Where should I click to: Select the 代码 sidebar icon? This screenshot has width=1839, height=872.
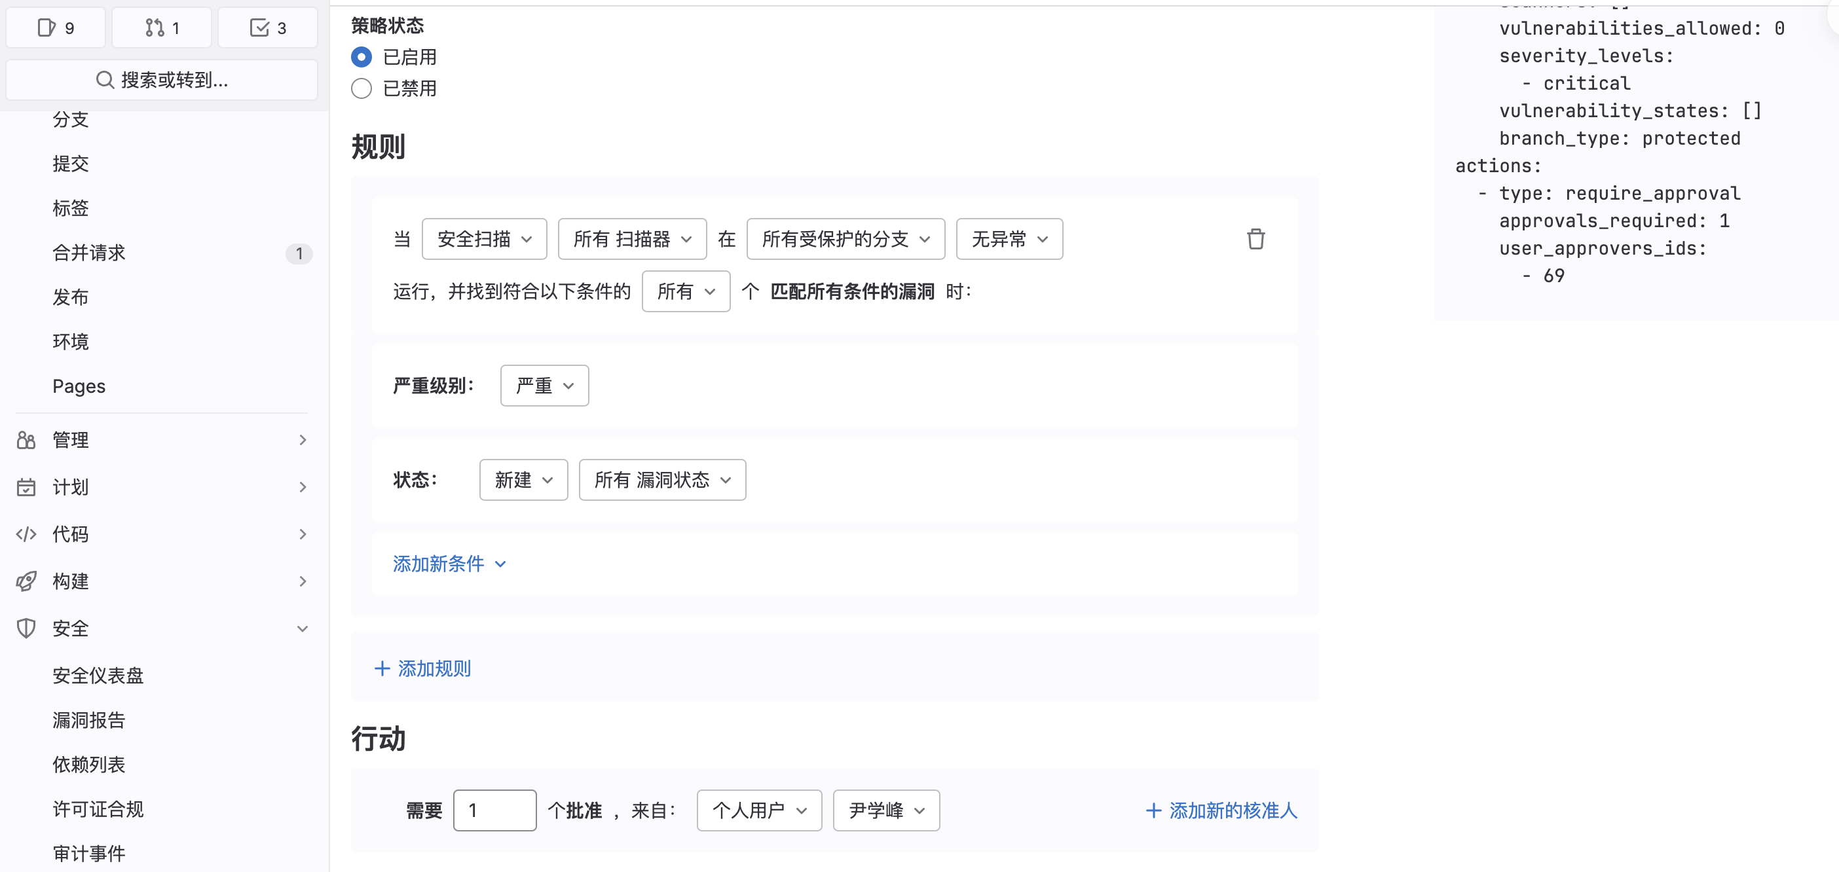click(x=26, y=534)
